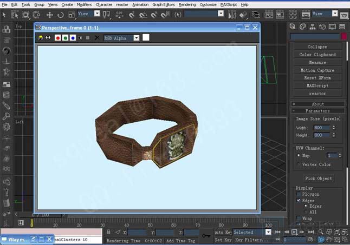
Task: Clone rendered frame window
Action: [x=48, y=38]
